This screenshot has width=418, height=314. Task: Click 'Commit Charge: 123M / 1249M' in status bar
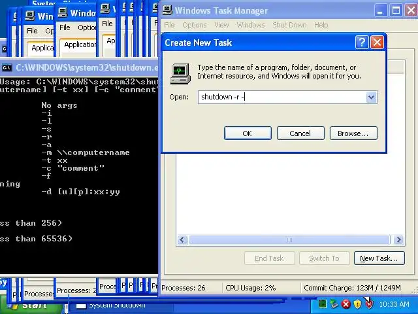(x=352, y=288)
